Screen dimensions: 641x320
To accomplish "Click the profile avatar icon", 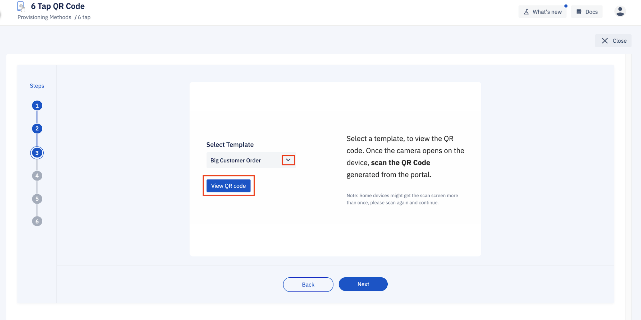I will pyautogui.click(x=620, y=11).
